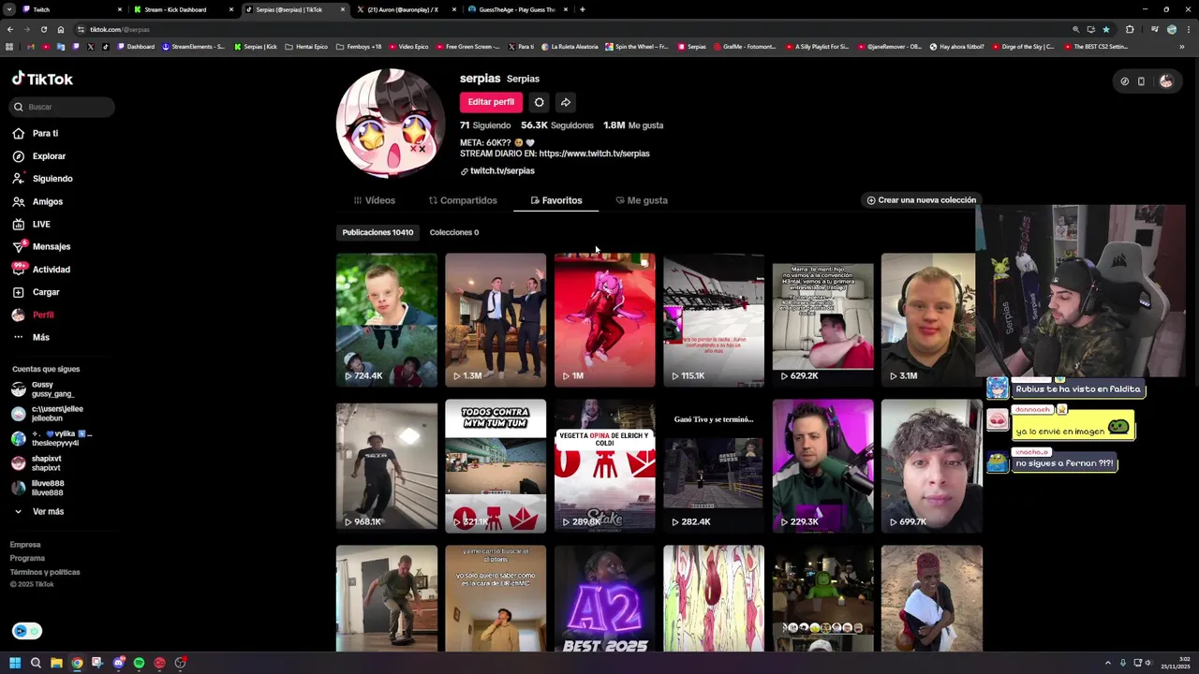Click the Seguidores count

coord(557,125)
